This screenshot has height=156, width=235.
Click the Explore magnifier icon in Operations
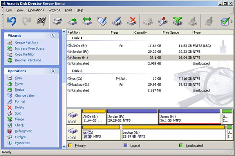pyautogui.click(x=10, y=137)
